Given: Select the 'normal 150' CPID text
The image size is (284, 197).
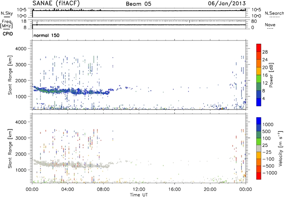Looking at the screenshot, I should coord(47,35).
